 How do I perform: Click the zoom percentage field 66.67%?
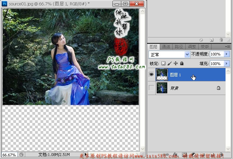pos(9,155)
